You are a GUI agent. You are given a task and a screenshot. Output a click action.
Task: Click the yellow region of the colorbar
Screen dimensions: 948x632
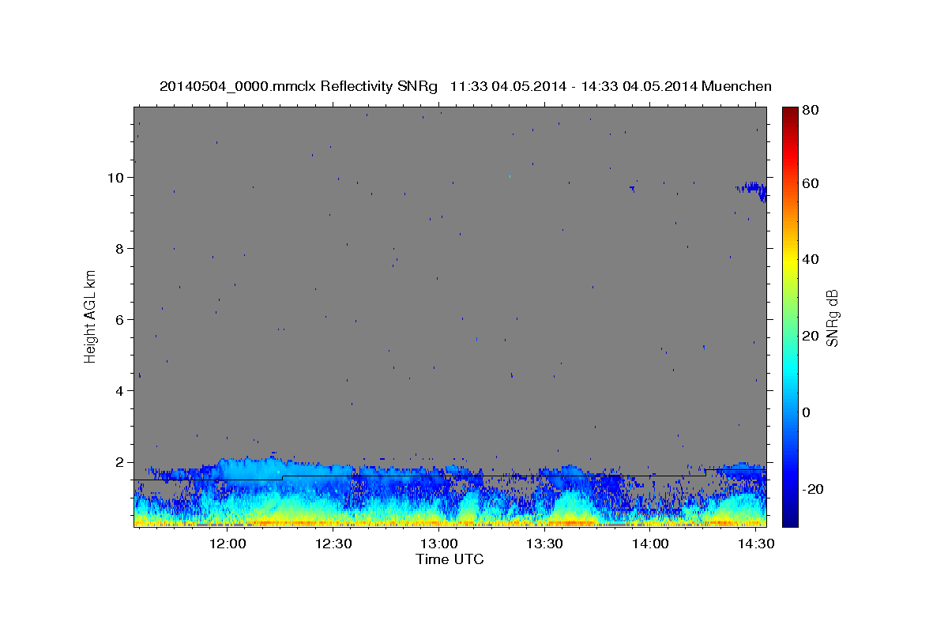click(x=789, y=261)
